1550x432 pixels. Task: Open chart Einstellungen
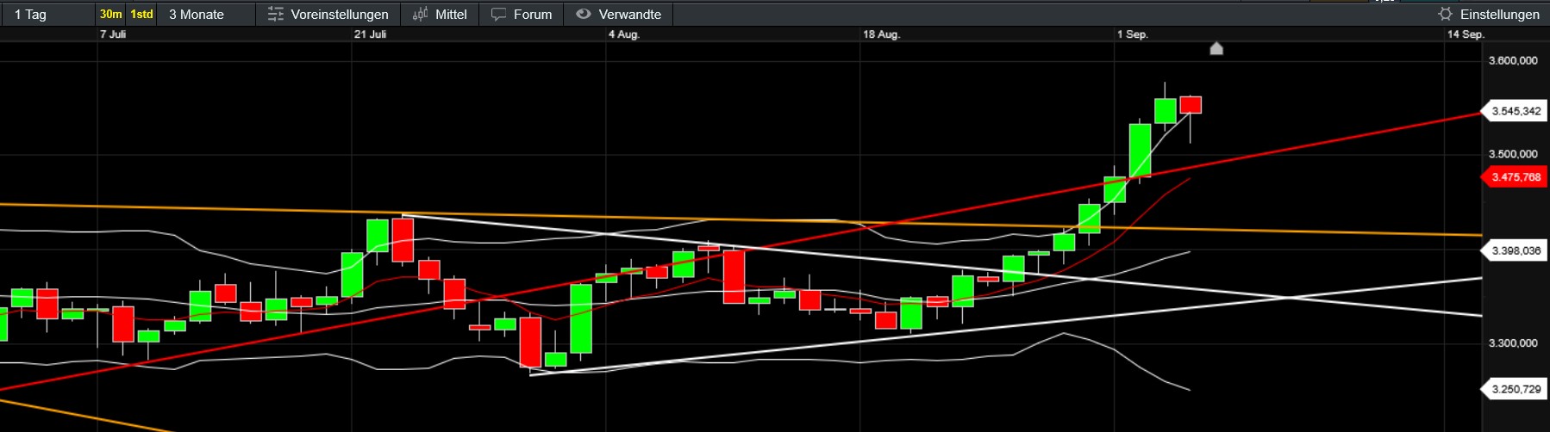pos(1489,15)
